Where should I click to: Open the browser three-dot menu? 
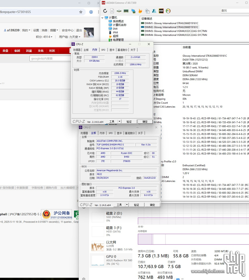coord(98,12)
